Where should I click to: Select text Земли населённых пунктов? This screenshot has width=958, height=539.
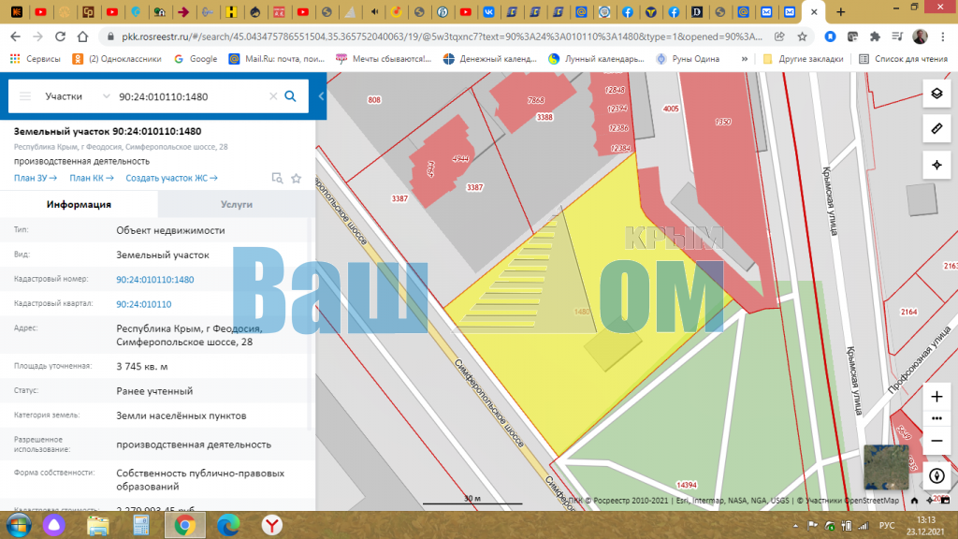[181, 415]
